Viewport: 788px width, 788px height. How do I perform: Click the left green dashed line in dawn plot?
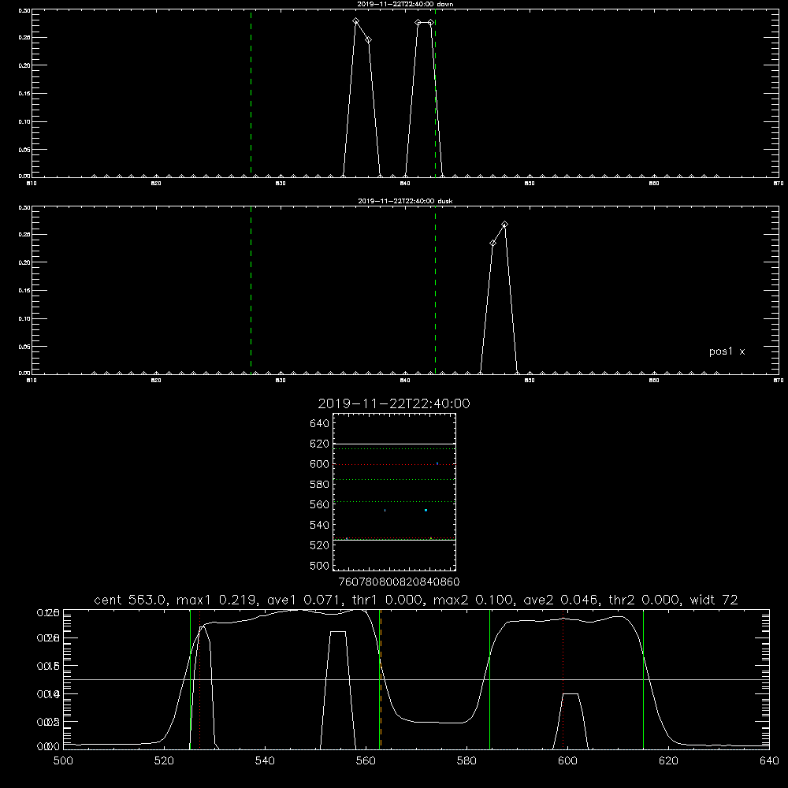point(251,93)
